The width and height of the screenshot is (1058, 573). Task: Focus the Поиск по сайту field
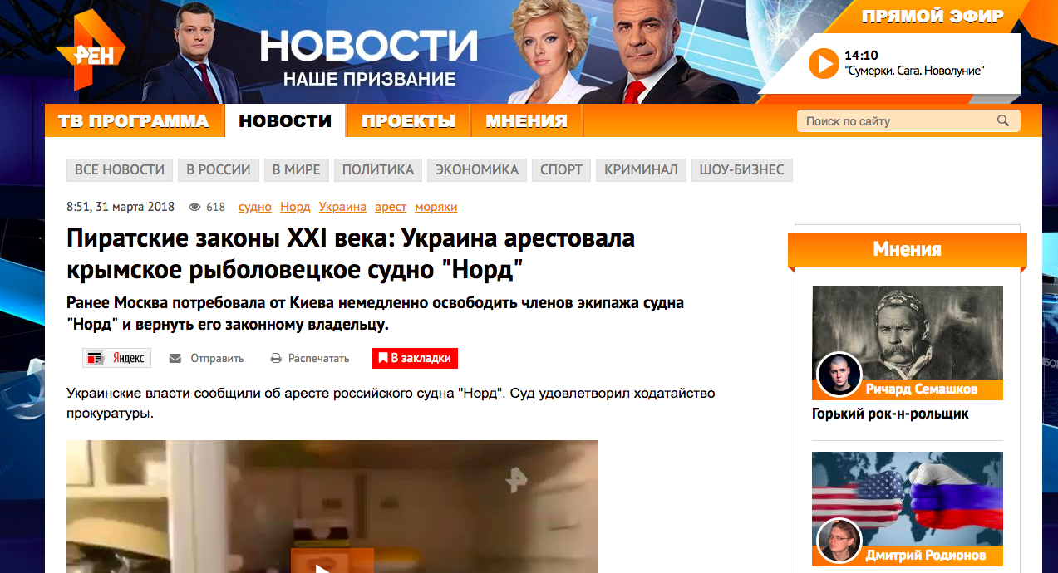896,121
